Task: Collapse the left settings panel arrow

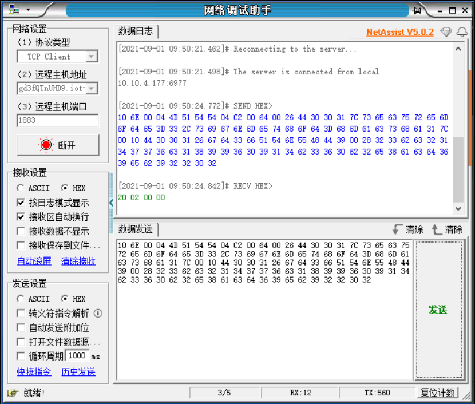Action: click(111, 203)
